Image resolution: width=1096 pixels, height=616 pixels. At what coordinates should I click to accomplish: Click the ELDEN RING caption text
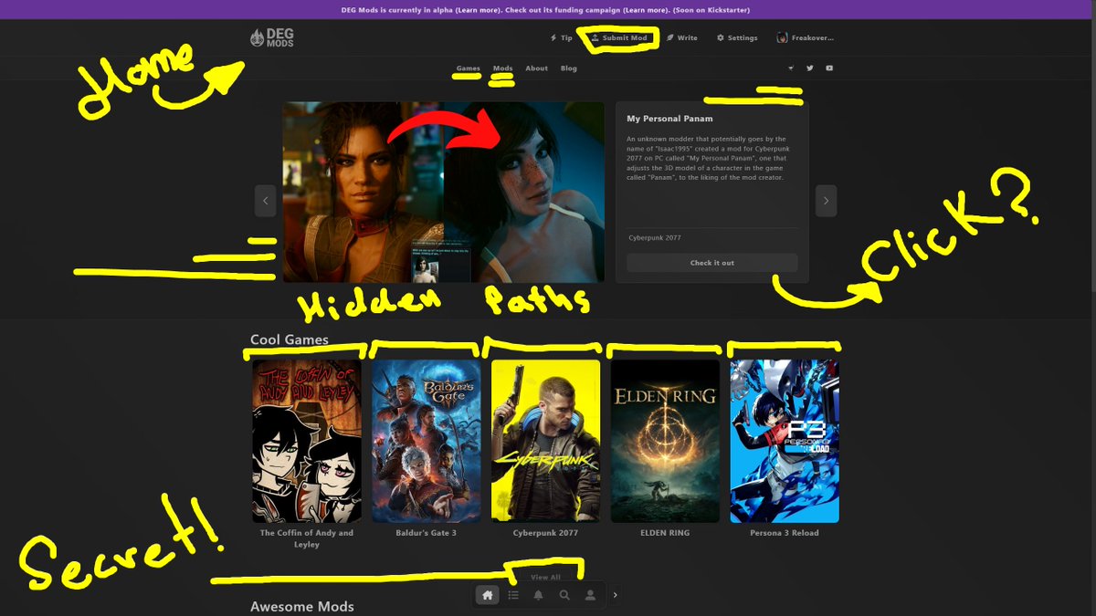665,533
